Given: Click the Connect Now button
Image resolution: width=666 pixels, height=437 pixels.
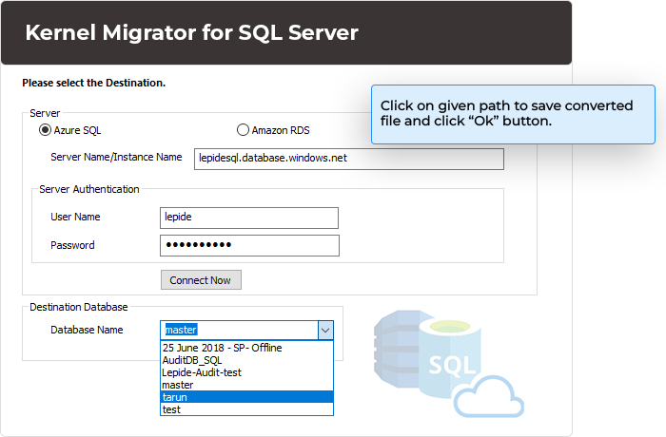Looking at the screenshot, I should (x=201, y=280).
